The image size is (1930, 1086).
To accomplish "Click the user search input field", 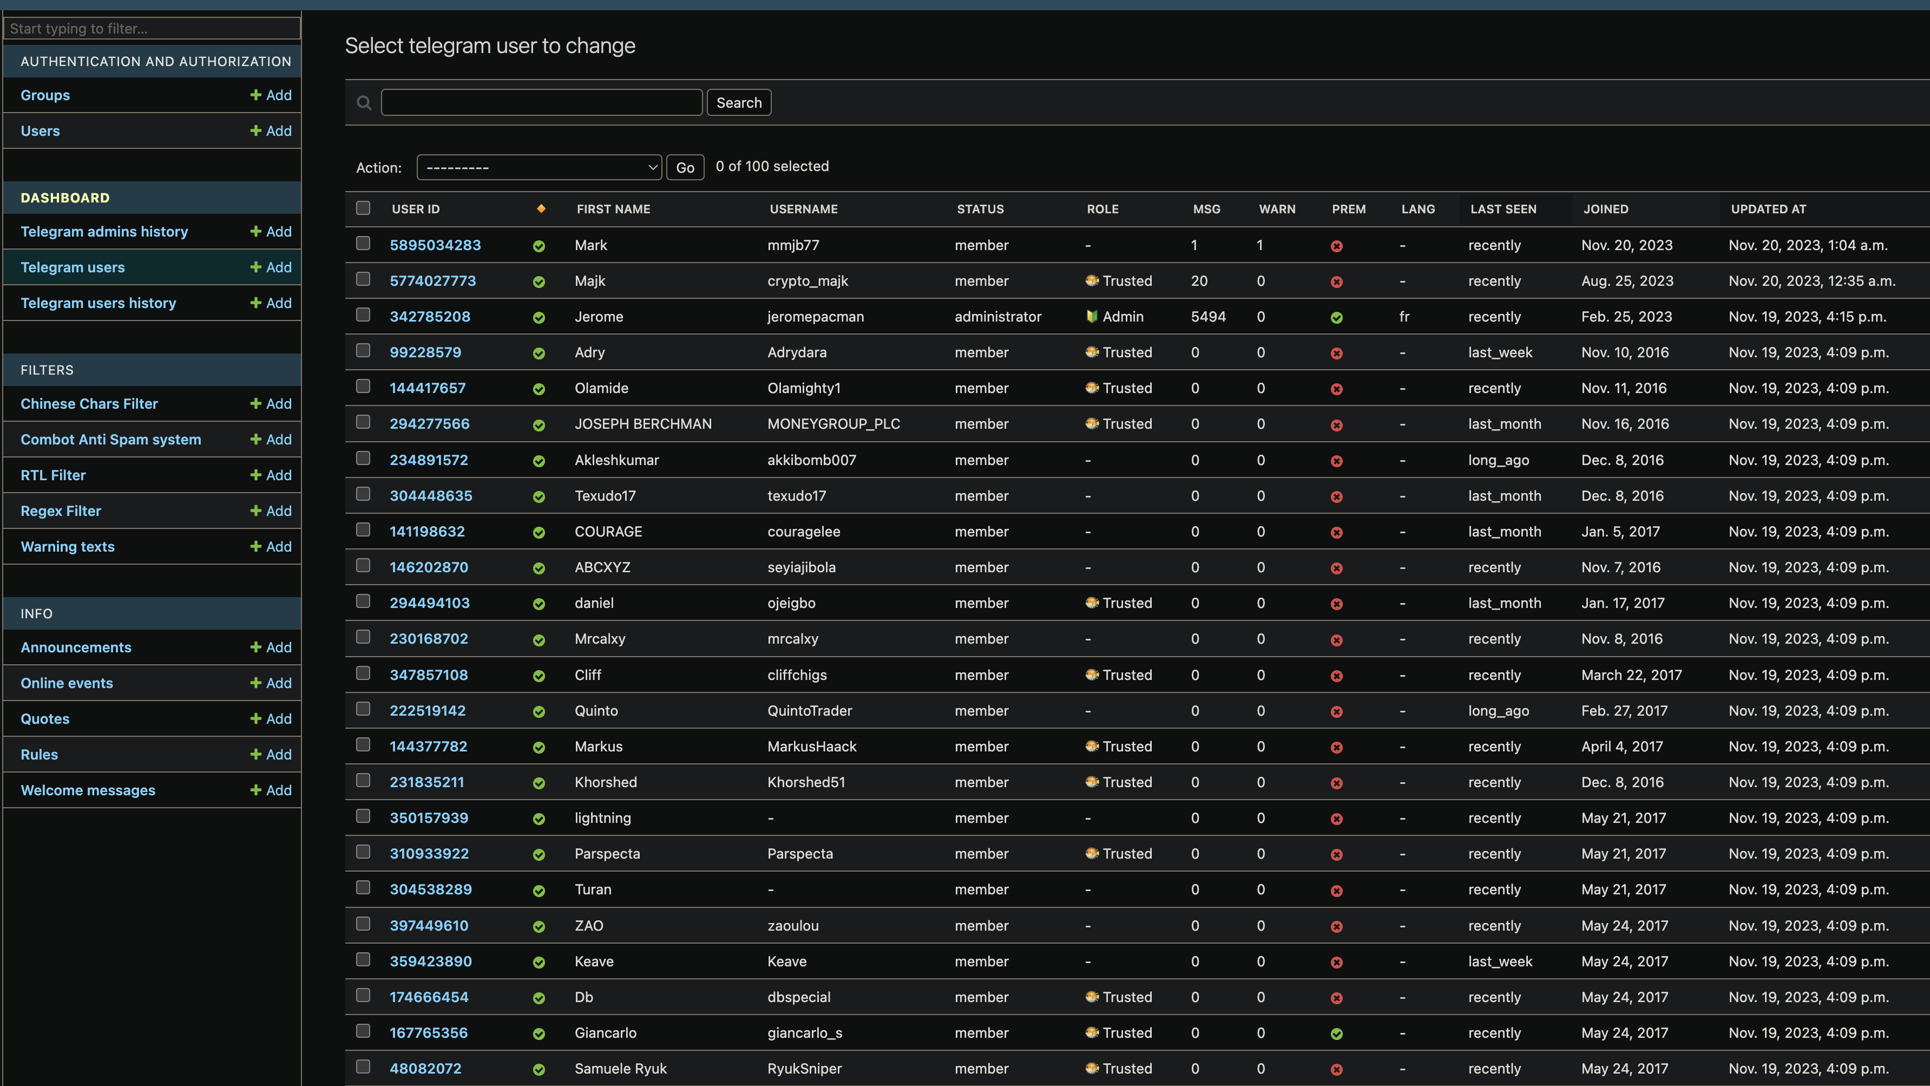I will coord(542,103).
